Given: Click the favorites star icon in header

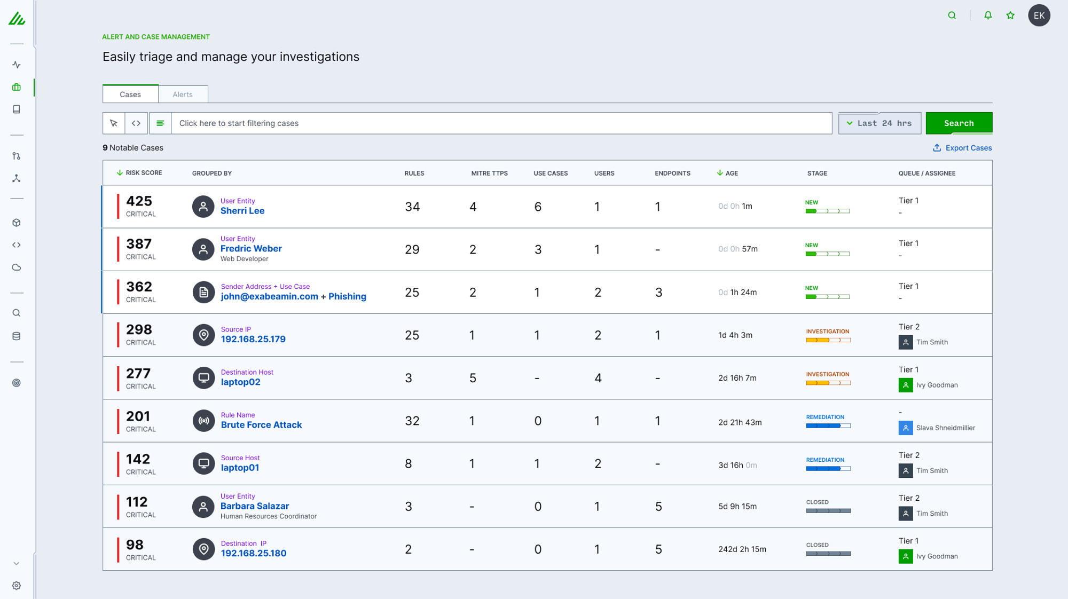Looking at the screenshot, I should (x=1010, y=15).
